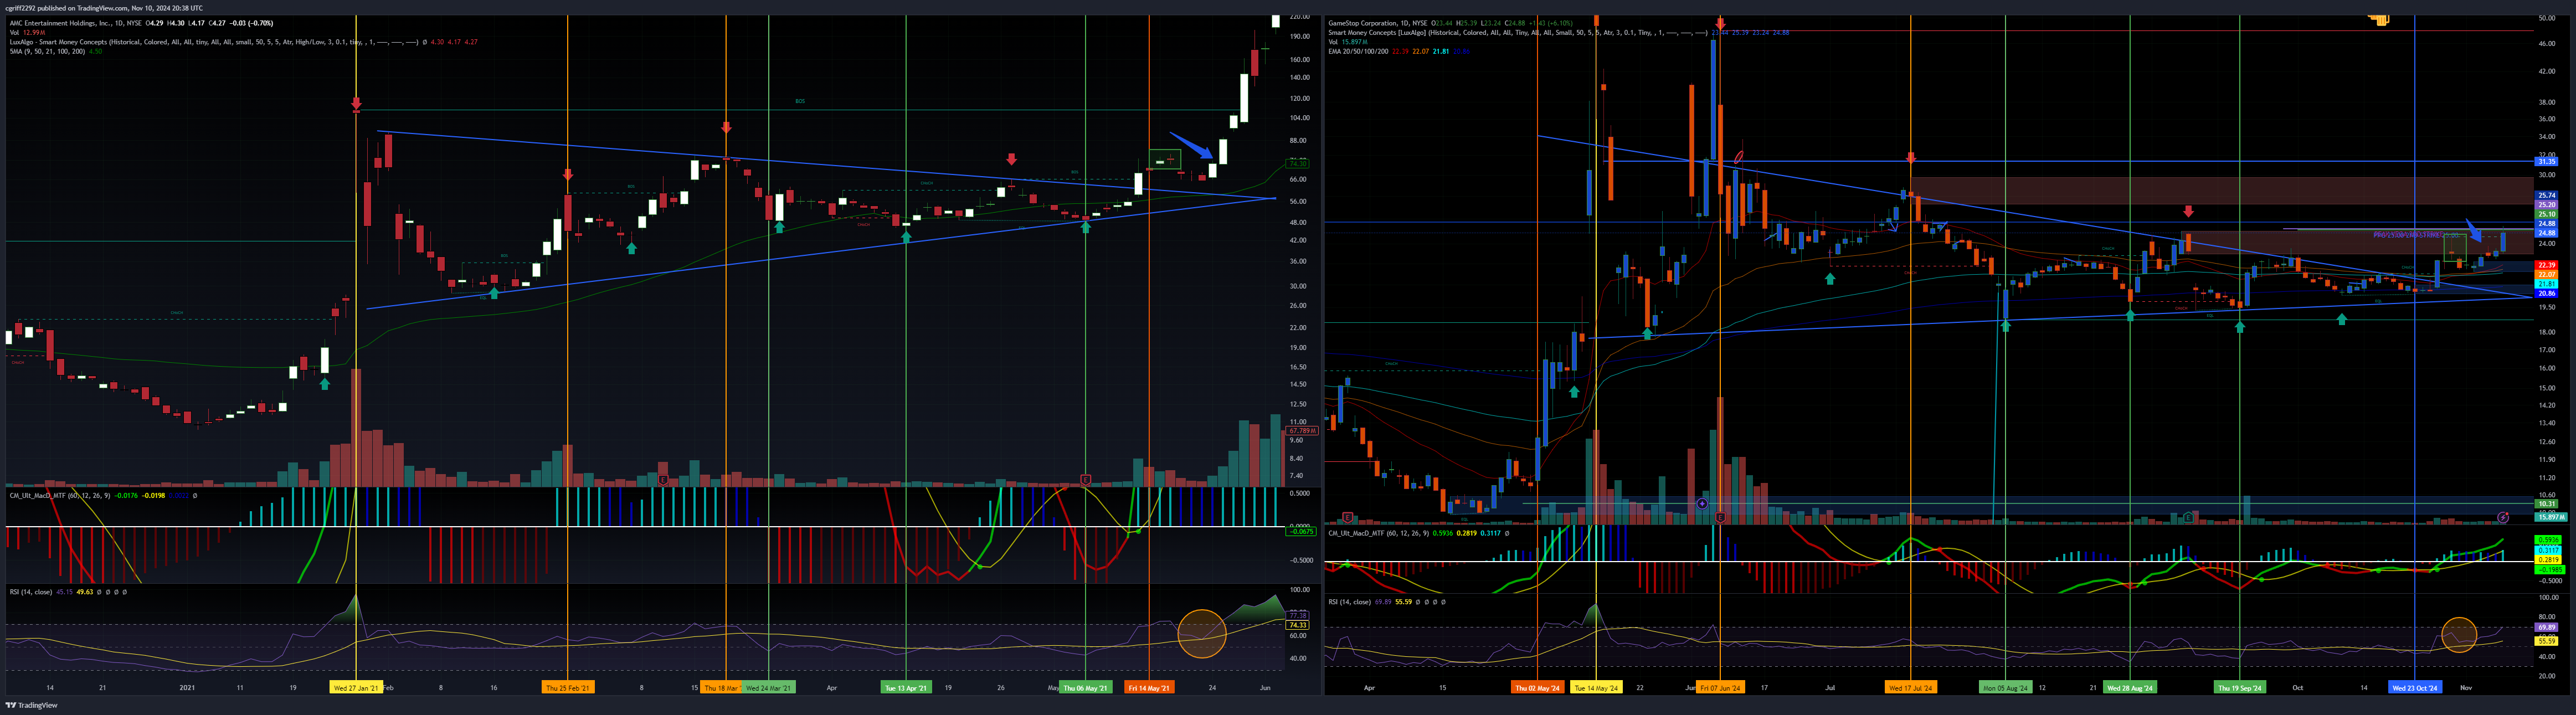Click the 22.07 orange price label
The height and width of the screenshot is (715, 2576).
tap(2546, 274)
